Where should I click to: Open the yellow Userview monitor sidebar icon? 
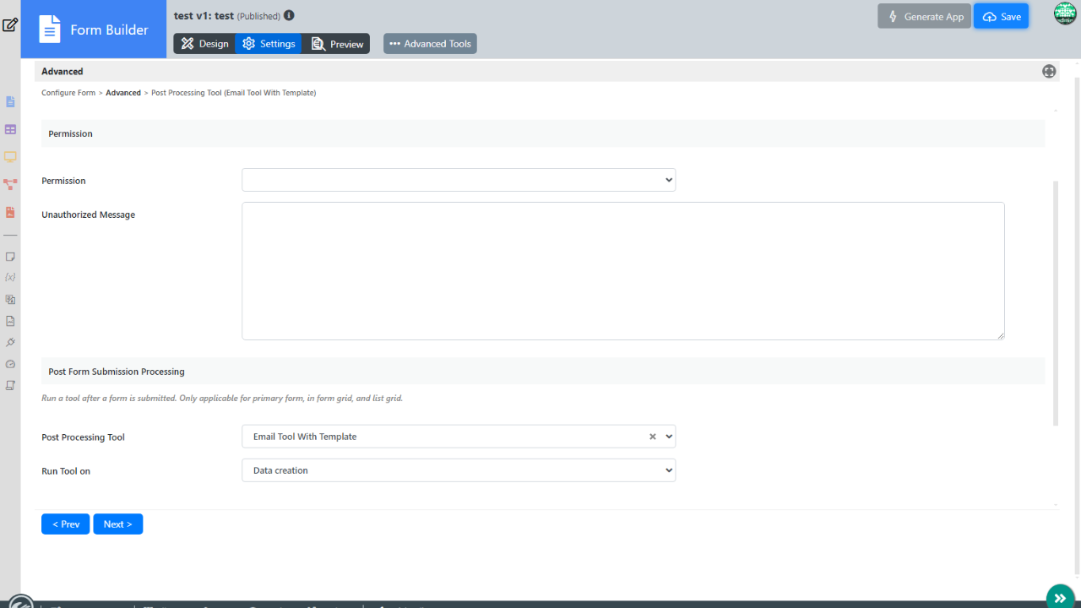10,157
